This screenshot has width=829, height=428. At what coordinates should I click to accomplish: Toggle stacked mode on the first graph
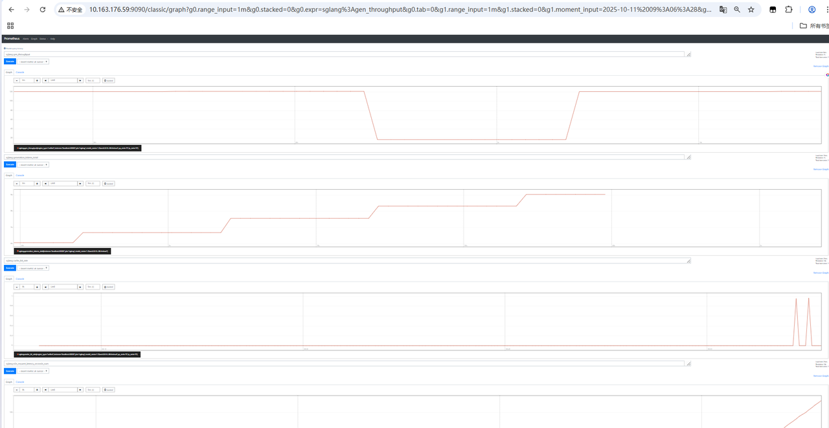108,80
